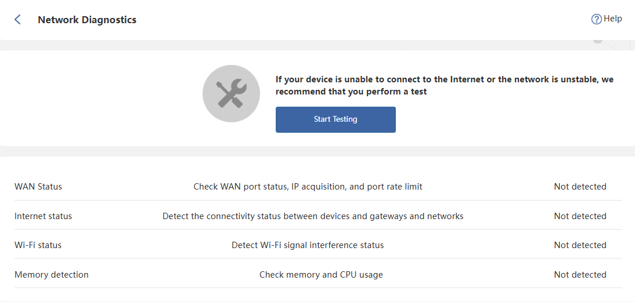Click Memory detection 'Not detected' result

pos(580,275)
